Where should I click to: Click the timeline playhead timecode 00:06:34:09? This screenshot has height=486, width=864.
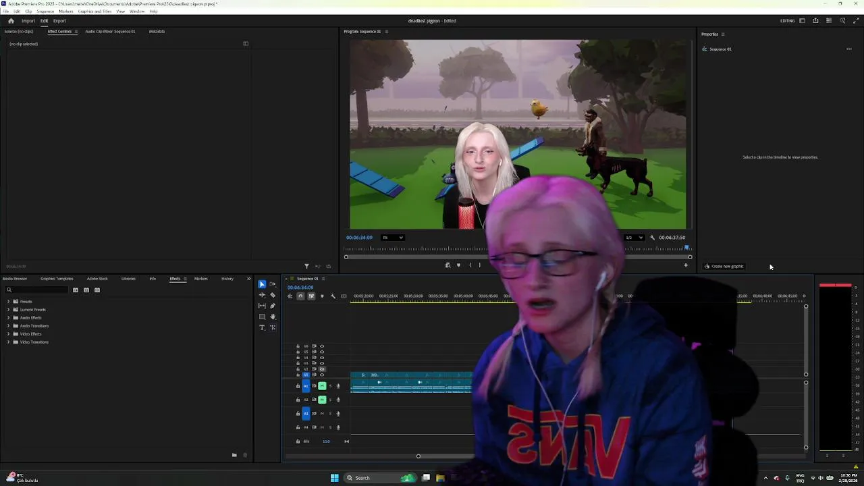click(300, 288)
